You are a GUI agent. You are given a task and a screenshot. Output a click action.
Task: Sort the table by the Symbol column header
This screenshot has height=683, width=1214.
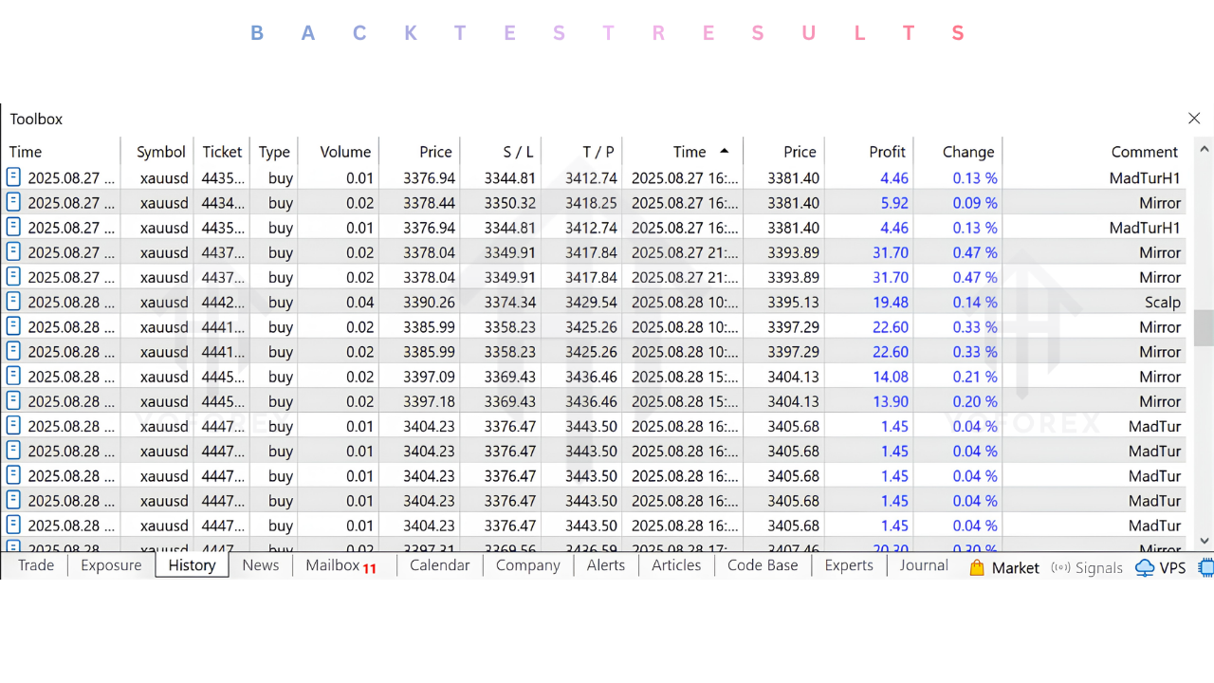pos(160,152)
